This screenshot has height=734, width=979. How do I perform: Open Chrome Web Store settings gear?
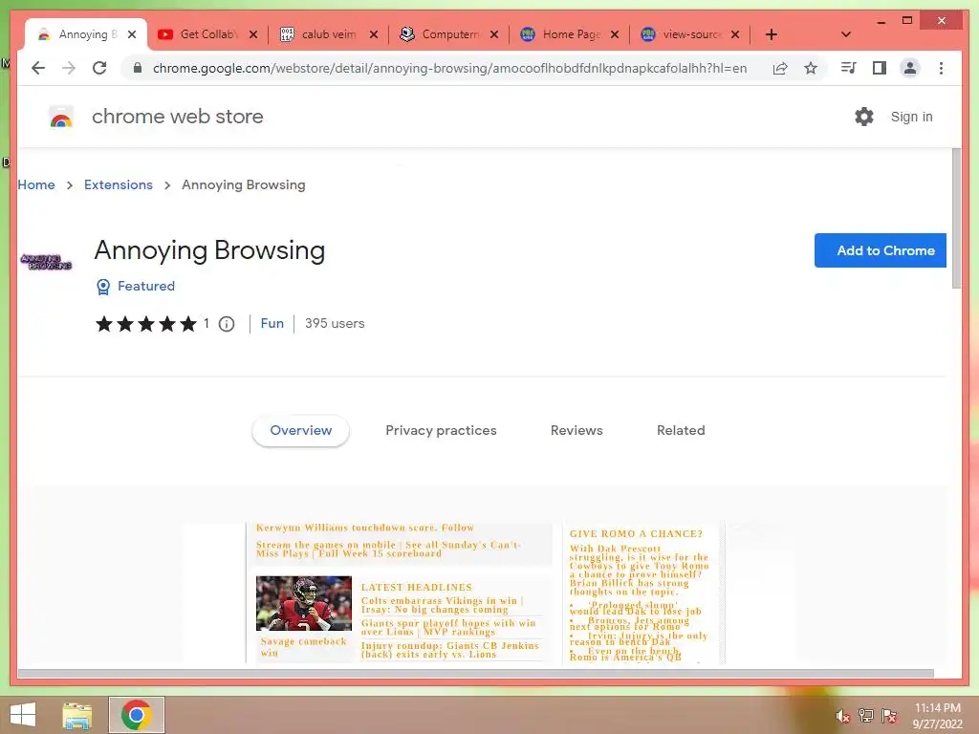(864, 117)
